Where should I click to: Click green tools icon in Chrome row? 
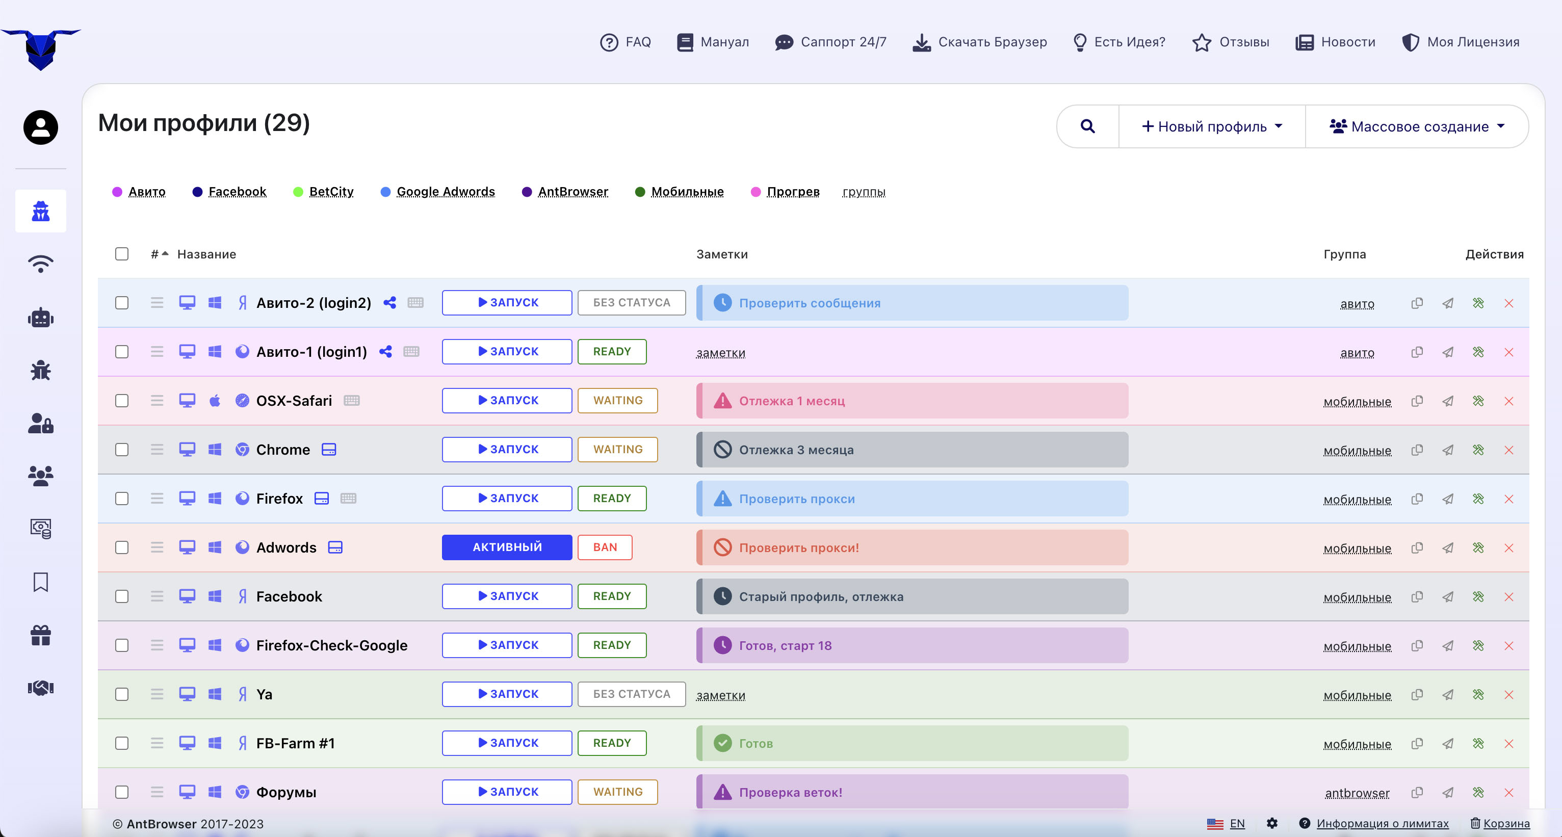point(1478,450)
